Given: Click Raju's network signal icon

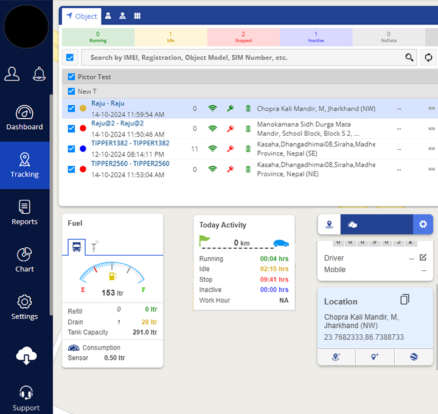Looking at the screenshot, I should [212, 108].
